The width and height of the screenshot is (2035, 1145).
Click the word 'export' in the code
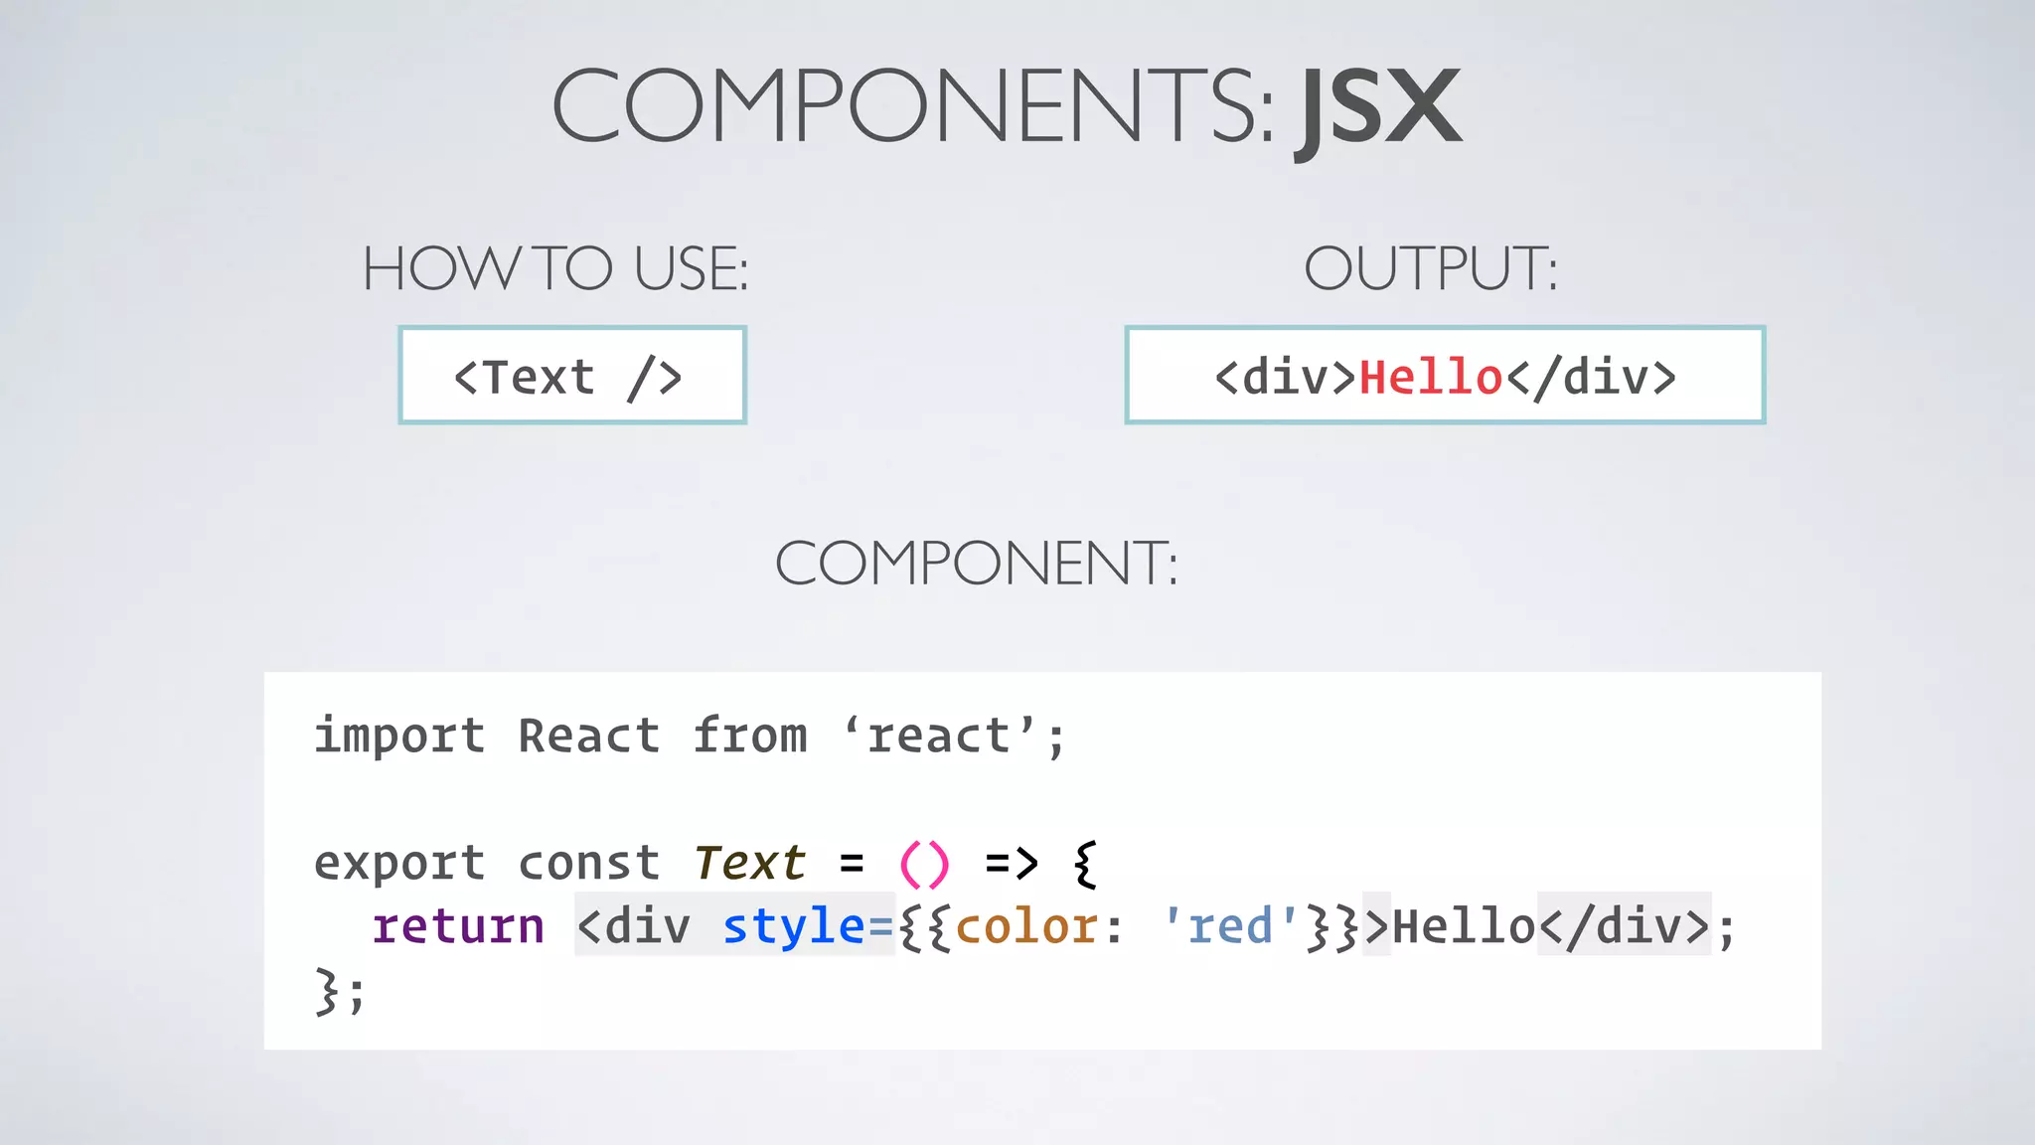(399, 863)
